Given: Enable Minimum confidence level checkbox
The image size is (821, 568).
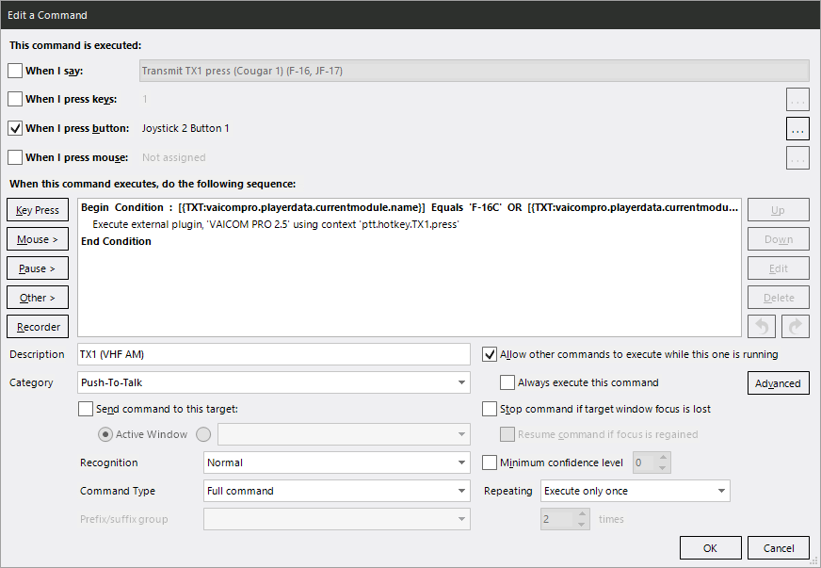Looking at the screenshot, I should click(490, 463).
